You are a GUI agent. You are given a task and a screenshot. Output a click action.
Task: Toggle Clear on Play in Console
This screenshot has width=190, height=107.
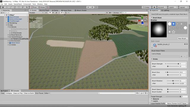click(18, 93)
